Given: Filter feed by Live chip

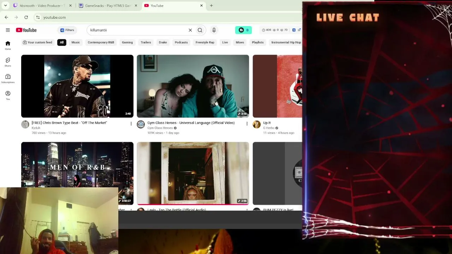Looking at the screenshot, I should coord(225,42).
